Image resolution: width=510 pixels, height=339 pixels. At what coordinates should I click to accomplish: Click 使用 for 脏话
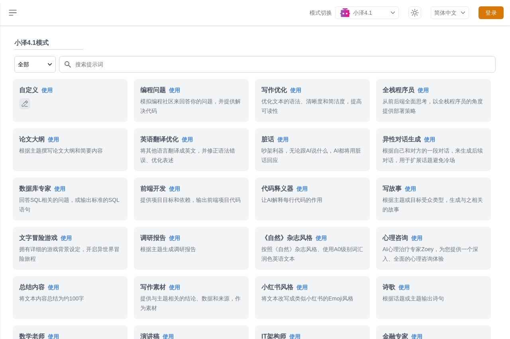(x=283, y=139)
